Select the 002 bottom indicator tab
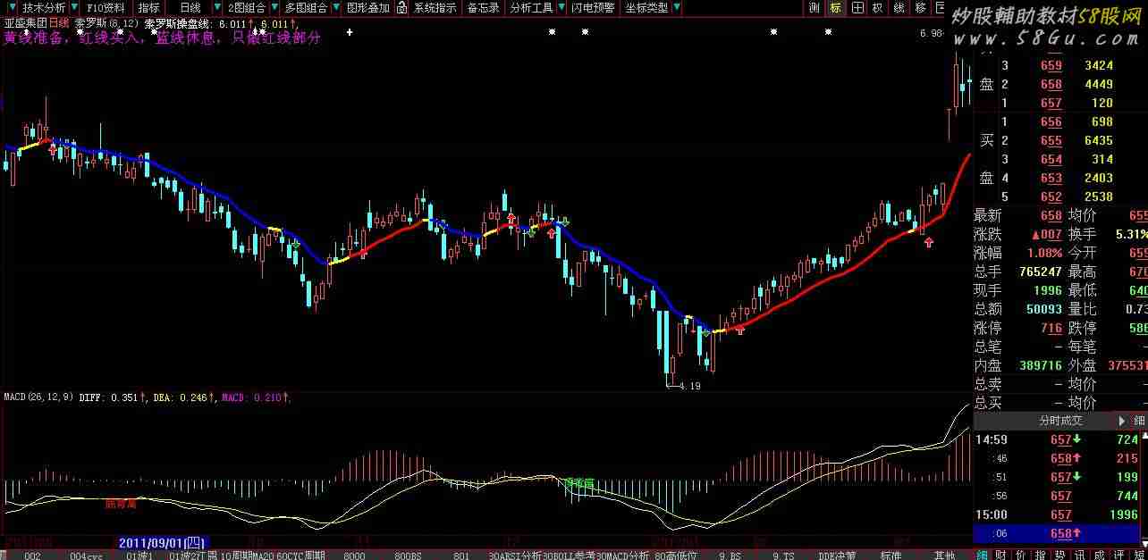1148x560 pixels. [33, 555]
